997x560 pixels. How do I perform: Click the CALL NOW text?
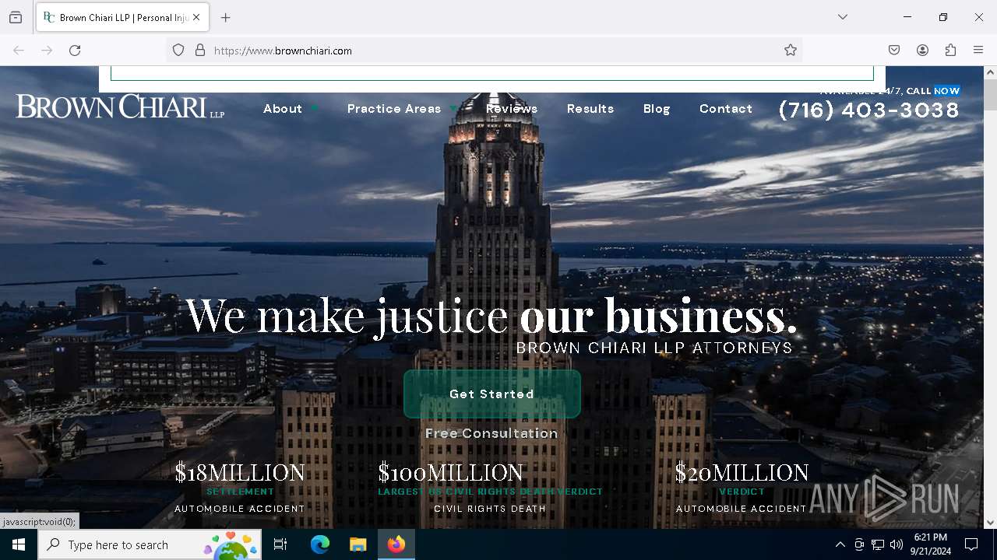(x=933, y=91)
